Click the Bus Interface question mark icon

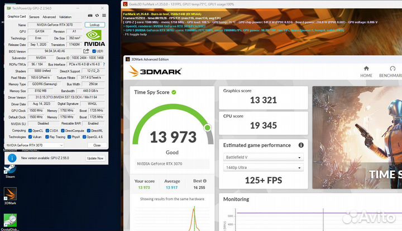104,64
